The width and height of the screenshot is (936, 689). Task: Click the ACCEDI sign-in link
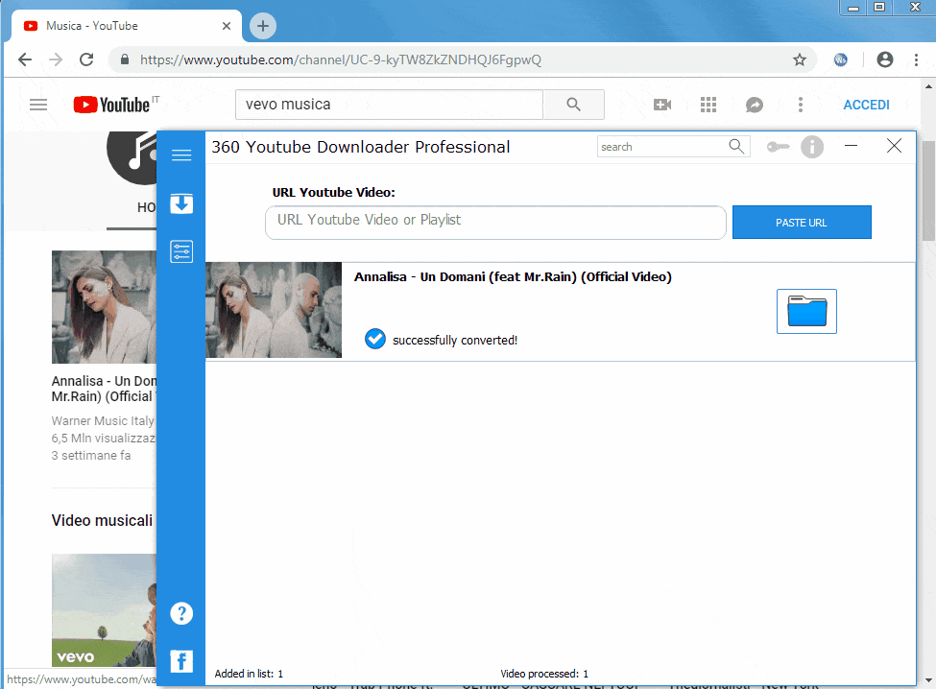pyautogui.click(x=866, y=105)
